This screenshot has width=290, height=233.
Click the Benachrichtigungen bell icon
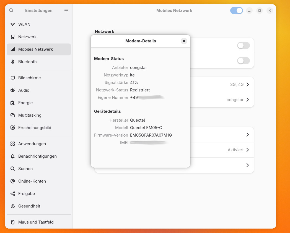point(12,156)
